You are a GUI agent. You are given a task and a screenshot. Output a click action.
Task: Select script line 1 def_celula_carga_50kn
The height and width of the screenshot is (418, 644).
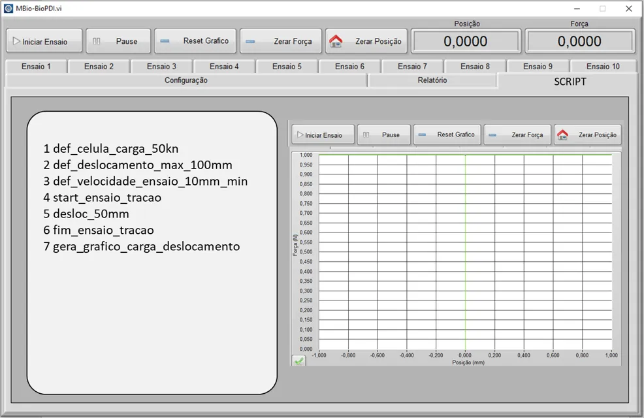(111, 149)
